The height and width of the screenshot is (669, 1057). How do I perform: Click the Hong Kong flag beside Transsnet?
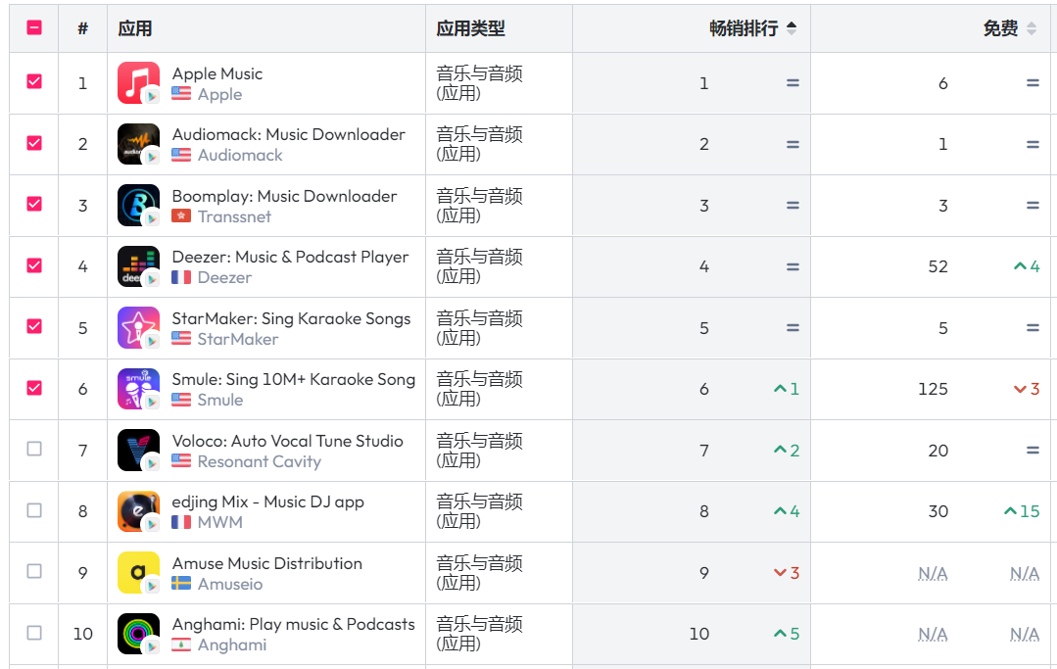(x=181, y=216)
